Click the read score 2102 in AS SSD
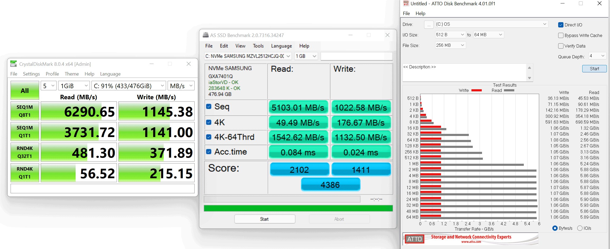This screenshot has width=610, height=249. pos(299,170)
